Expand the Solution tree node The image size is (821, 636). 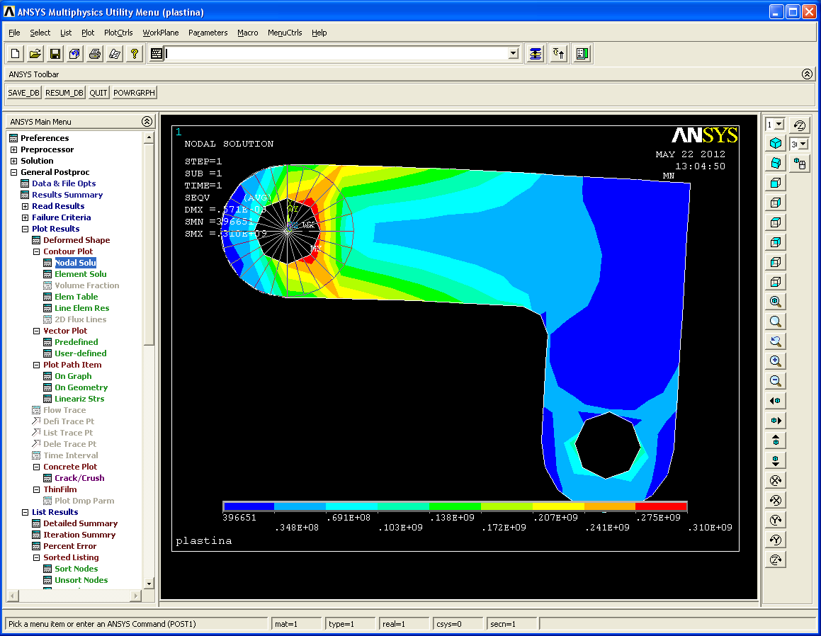[x=13, y=161]
